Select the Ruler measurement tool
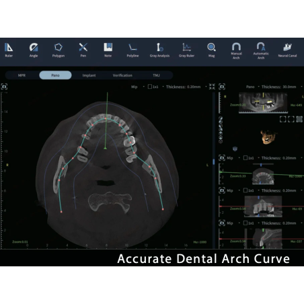 (9, 50)
